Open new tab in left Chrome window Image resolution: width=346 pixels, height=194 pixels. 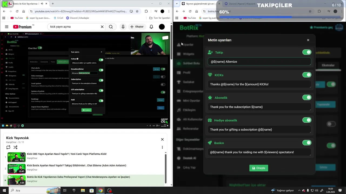(53, 4)
